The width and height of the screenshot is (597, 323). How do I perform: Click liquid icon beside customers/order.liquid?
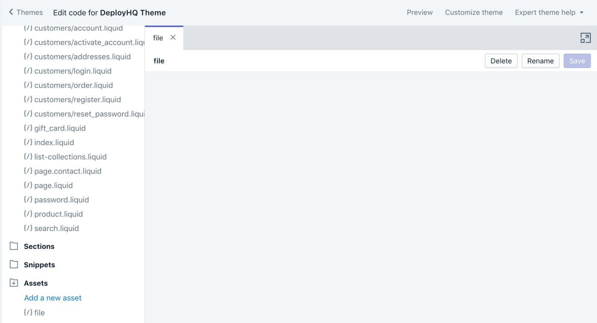click(x=28, y=85)
